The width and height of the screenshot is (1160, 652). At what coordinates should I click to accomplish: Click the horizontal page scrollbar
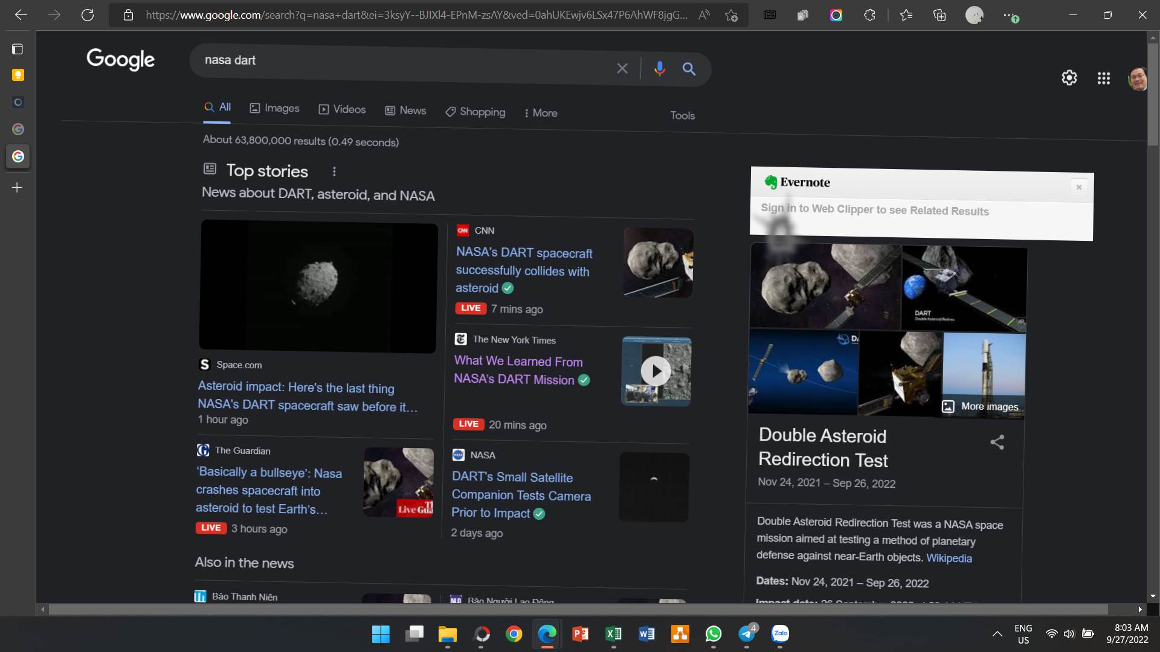point(578,610)
